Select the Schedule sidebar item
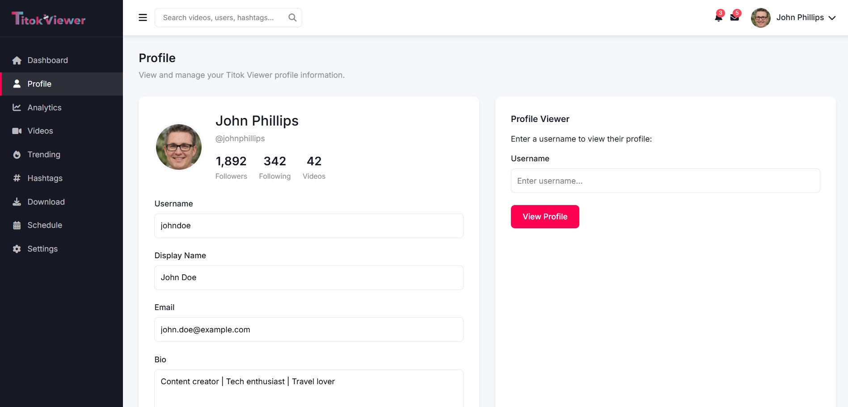 tap(45, 225)
